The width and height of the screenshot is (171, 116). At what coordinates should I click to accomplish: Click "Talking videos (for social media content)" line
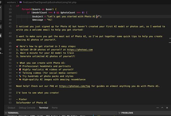pyautogui.click(x=50, y=73)
